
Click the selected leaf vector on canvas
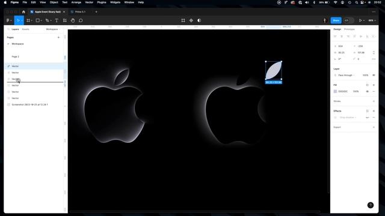click(x=274, y=71)
